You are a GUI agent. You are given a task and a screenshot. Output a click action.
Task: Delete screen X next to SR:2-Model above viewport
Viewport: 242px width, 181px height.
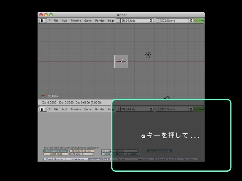coord(151,21)
